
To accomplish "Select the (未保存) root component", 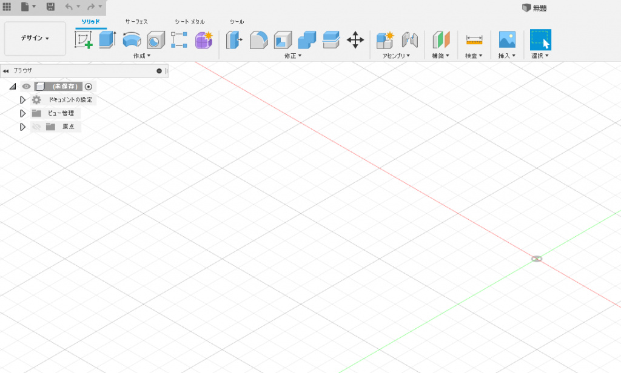I will 59,86.
